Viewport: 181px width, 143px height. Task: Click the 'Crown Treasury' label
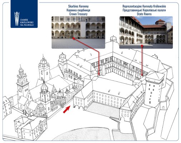[78, 14]
